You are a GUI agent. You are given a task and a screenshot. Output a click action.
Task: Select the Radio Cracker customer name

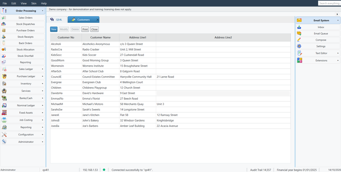click(x=91, y=49)
